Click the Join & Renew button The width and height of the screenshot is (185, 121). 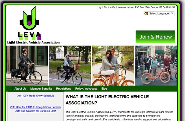(x=156, y=37)
